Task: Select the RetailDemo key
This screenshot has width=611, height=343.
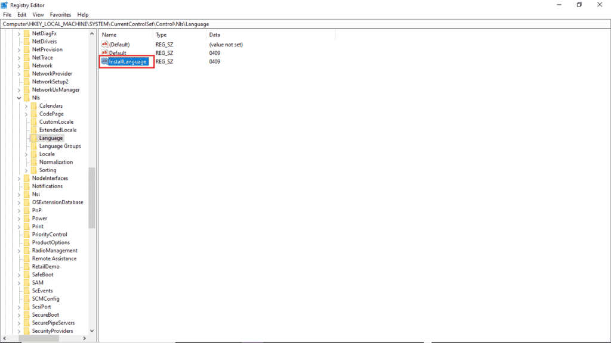Action: point(45,266)
